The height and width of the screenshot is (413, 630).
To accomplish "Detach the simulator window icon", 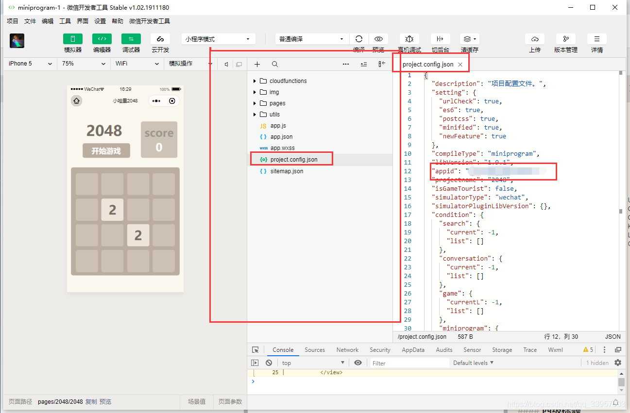I will [x=238, y=64].
